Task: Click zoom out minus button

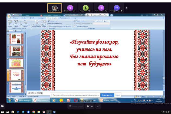Action: point(147,97)
